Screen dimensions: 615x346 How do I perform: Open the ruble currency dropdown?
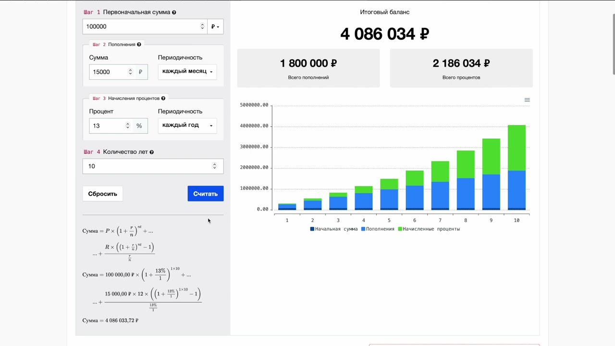215,26
